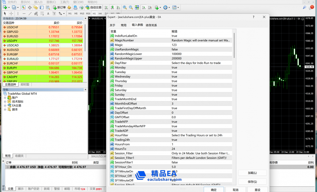
Task: Expand the EA交易 tree node
Action: pyautogui.click(x=5, y=106)
